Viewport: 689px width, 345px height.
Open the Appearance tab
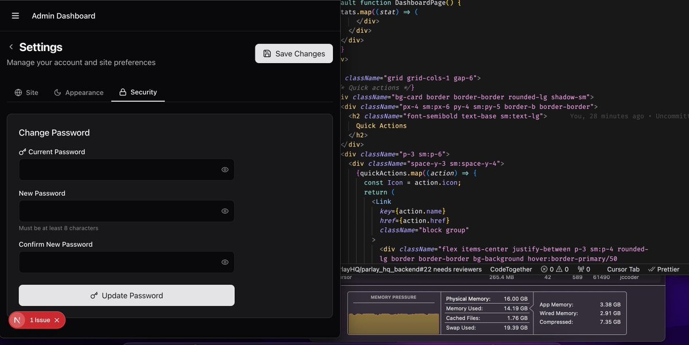coord(79,92)
